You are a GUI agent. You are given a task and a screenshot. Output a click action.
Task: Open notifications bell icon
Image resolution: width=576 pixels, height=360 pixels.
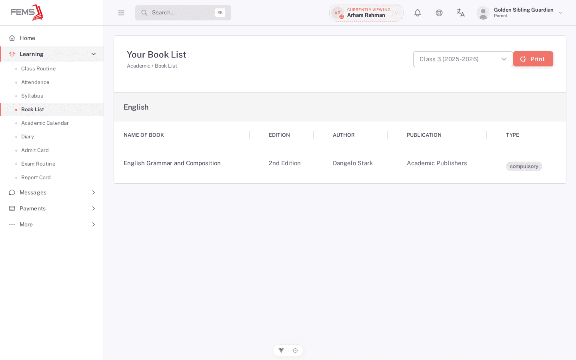[418, 13]
